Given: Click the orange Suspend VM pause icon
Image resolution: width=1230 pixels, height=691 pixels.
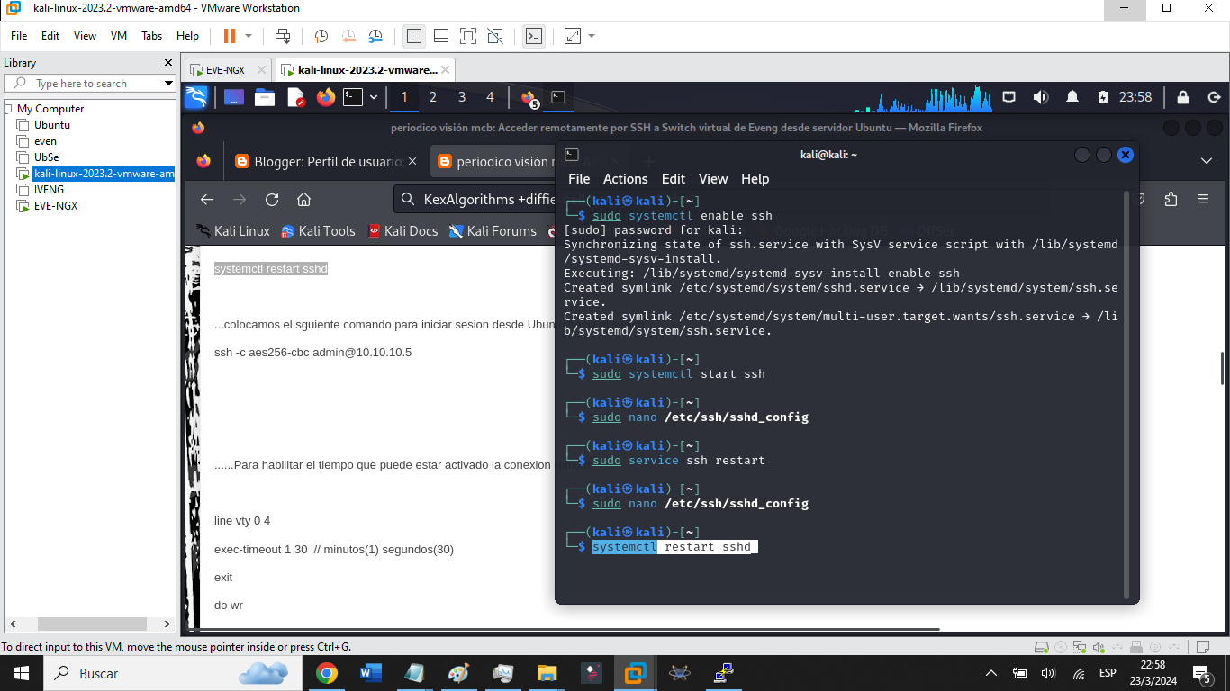Looking at the screenshot, I should [229, 36].
